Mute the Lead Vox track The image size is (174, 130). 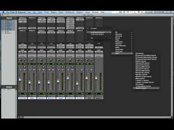click(x=72, y=70)
